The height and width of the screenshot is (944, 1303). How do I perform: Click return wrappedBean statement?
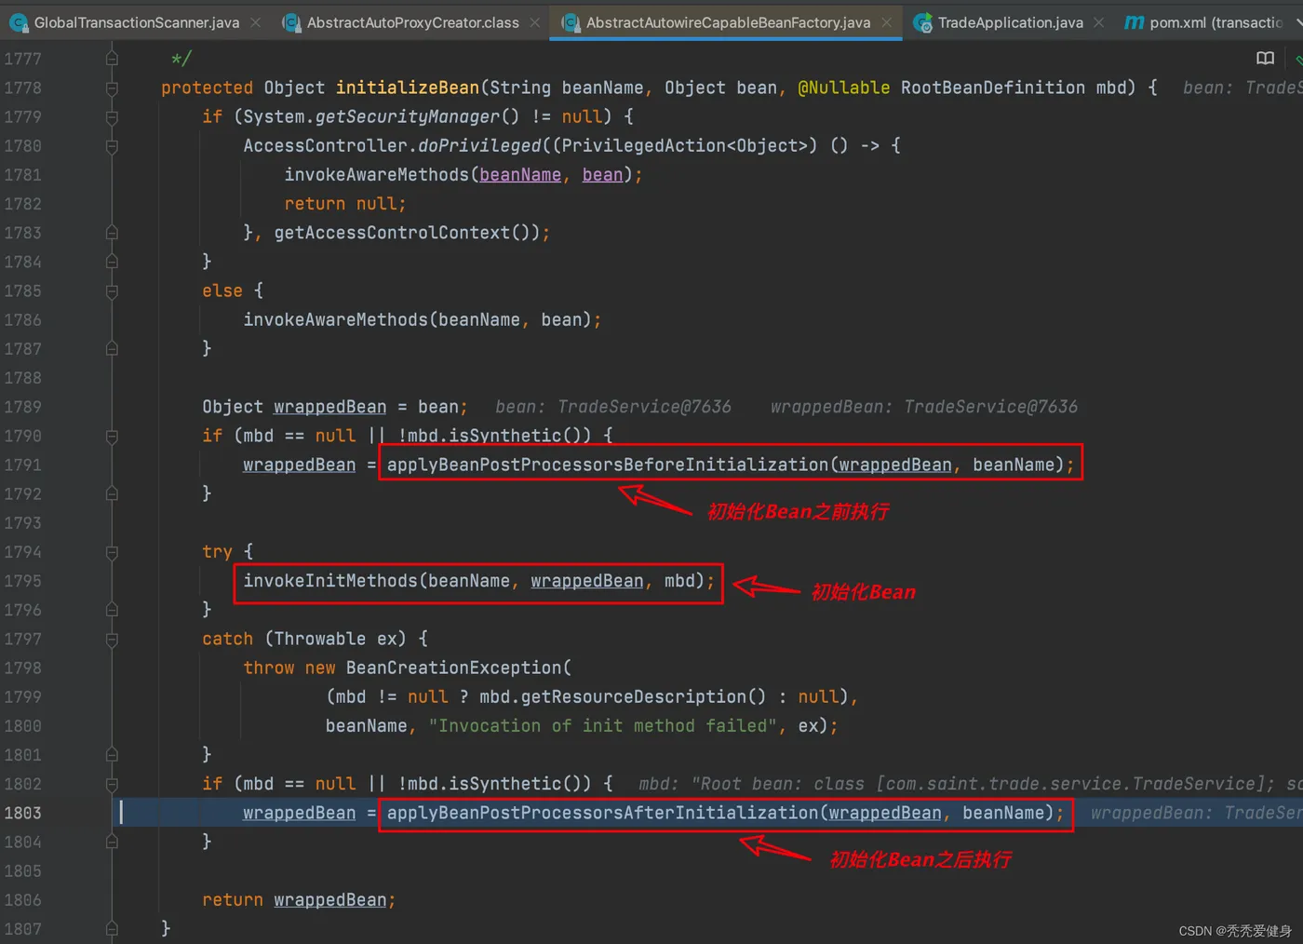pyautogui.click(x=299, y=899)
